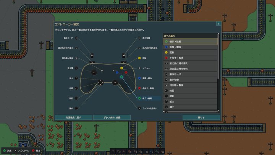Viewport: 275px width, 155px height.
Task: Select 表示切替 row in action list
Action: [190, 80]
